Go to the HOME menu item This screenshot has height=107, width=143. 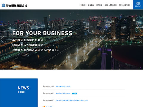pos(83,5)
